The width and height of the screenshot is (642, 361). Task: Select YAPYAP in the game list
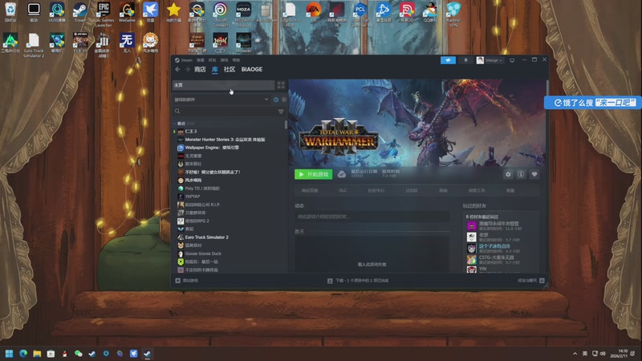click(192, 197)
